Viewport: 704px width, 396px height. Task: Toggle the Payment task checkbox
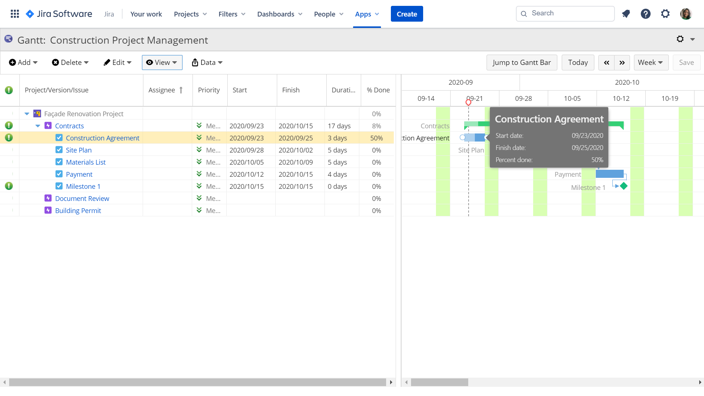(59, 174)
